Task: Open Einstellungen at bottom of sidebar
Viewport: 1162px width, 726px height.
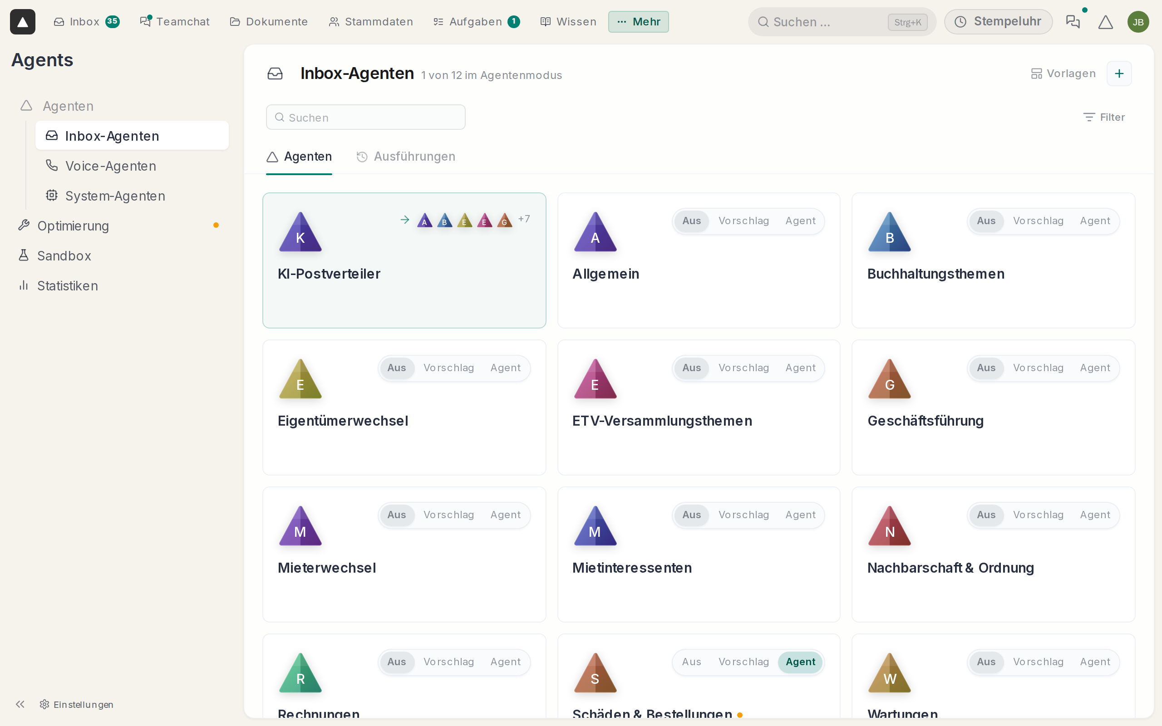Action: pyautogui.click(x=77, y=704)
